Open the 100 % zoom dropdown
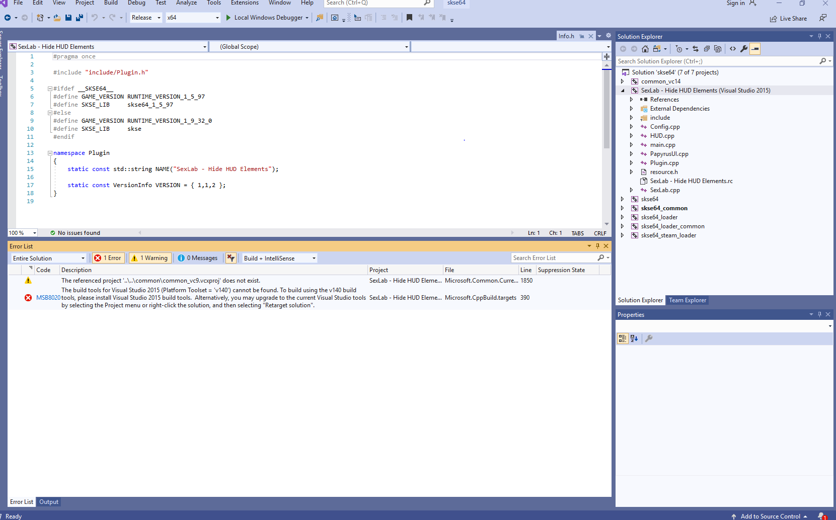Screen dimensions: 836x520 [23, 233]
